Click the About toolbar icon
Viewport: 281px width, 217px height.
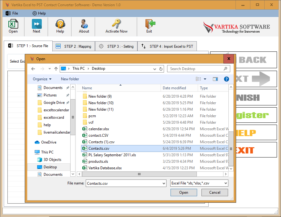pyautogui.click(x=84, y=24)
